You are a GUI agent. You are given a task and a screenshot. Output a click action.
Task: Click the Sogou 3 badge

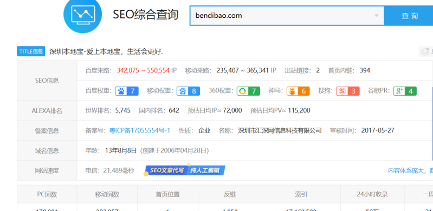pyautogui.click(x=348, y=91)
